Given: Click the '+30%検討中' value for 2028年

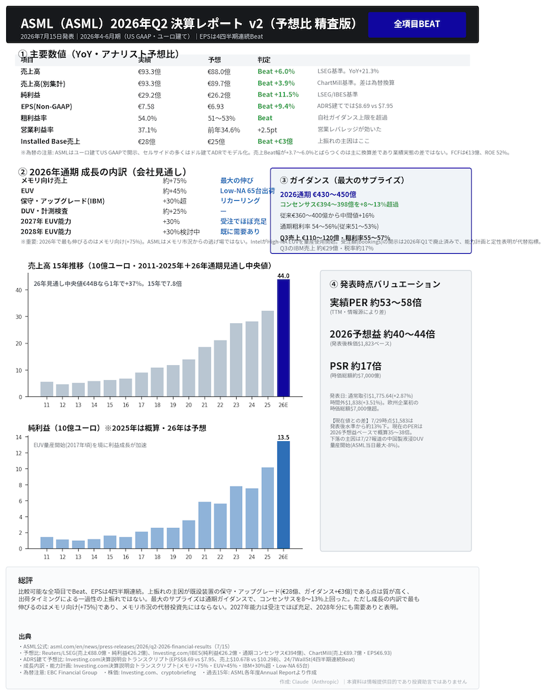Looking at the screenshot, I should coord(181,232).
